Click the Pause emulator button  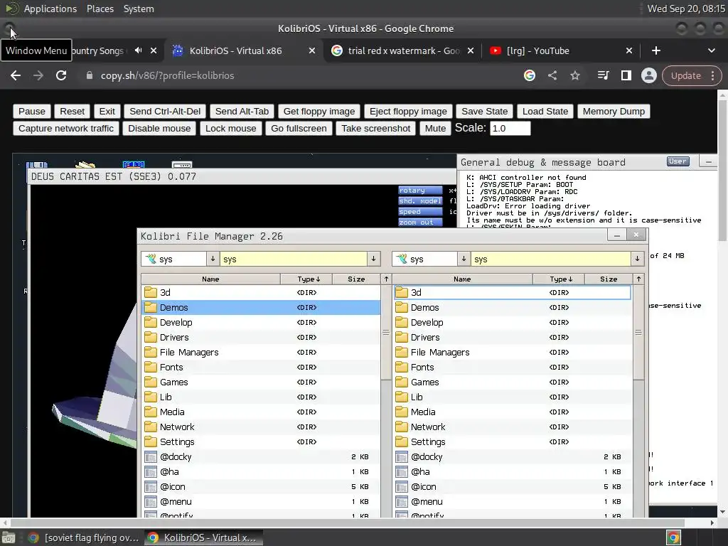point(31,112)
